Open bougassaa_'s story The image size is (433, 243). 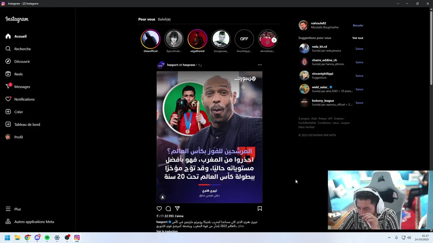pos(221,41)
